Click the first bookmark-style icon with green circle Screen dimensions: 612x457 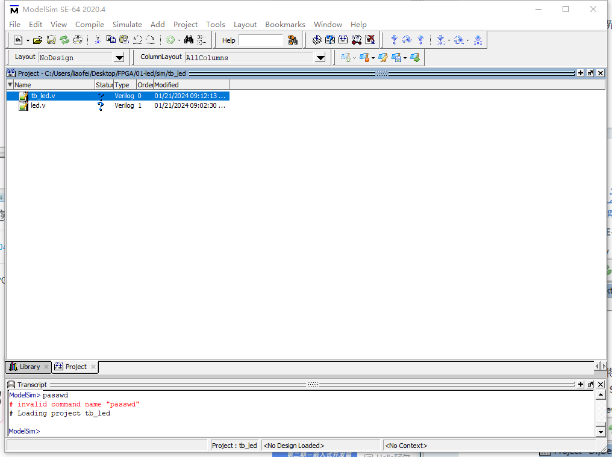tap(345, 58)
